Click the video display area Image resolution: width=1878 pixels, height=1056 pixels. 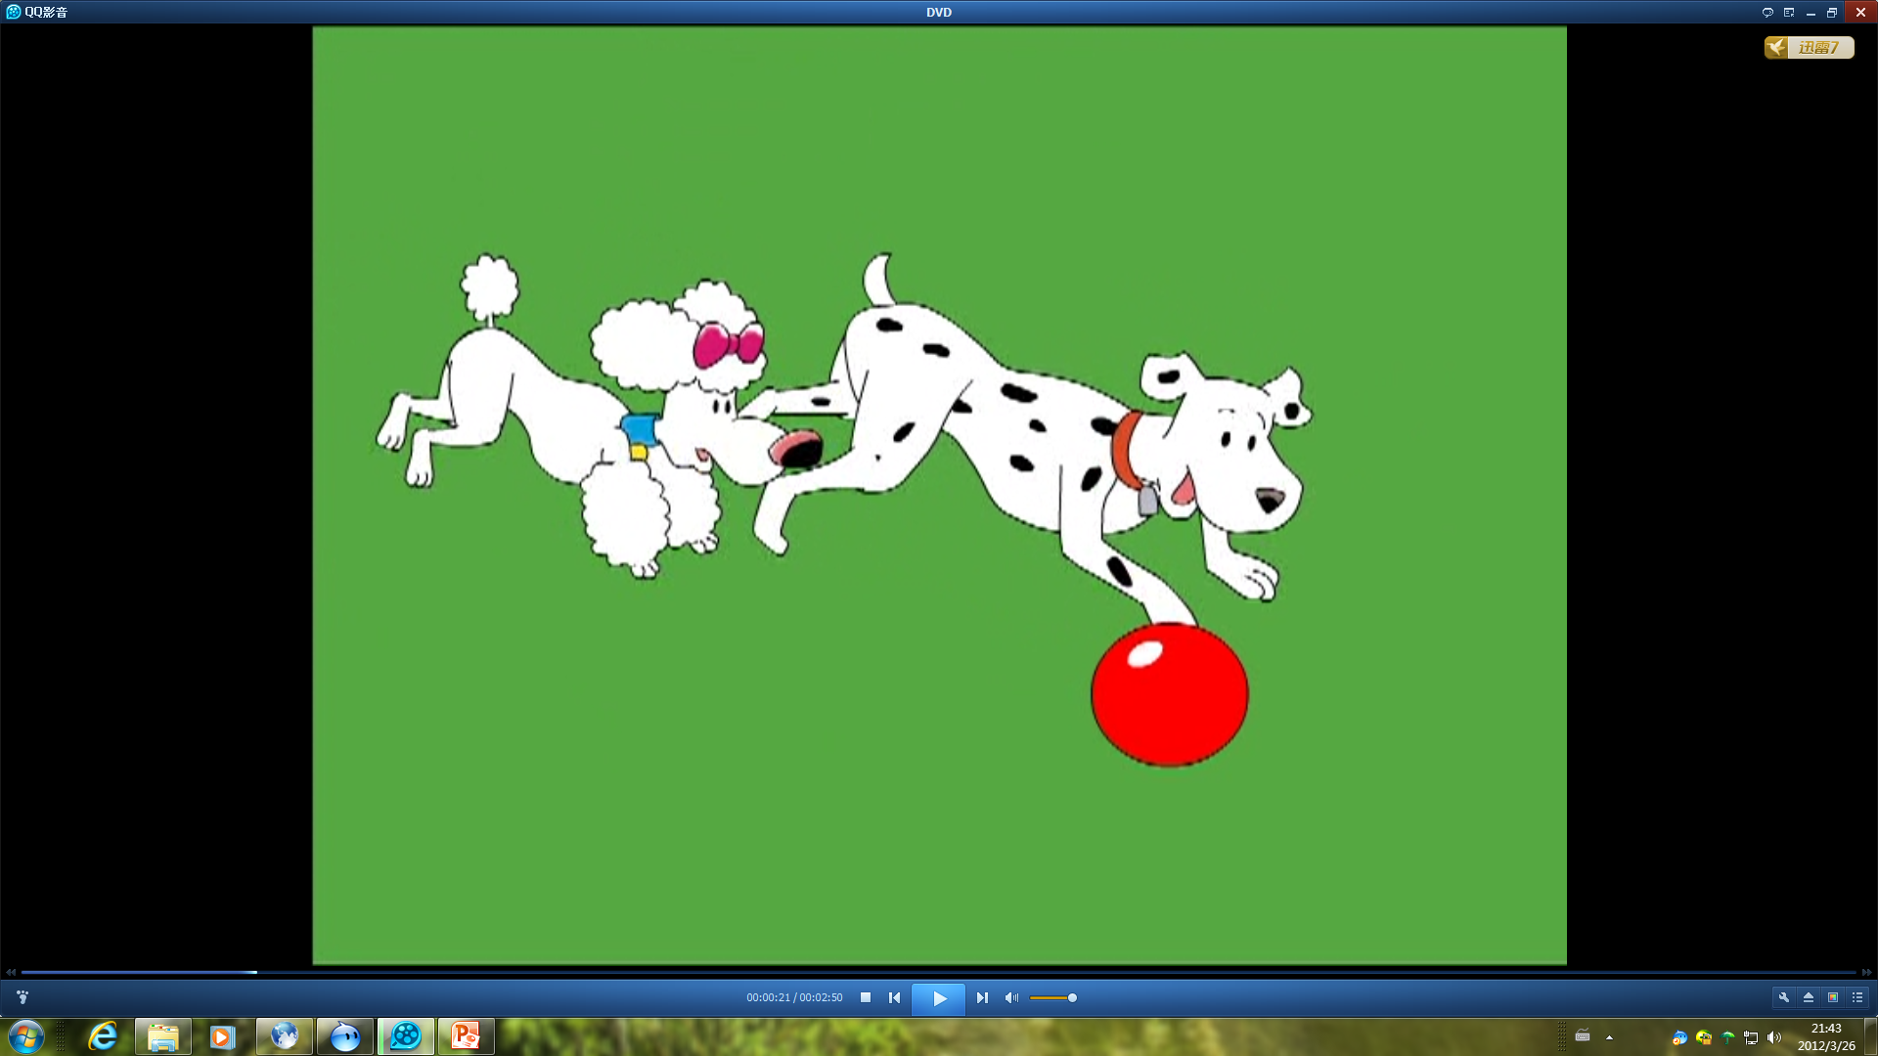point(939,496)
